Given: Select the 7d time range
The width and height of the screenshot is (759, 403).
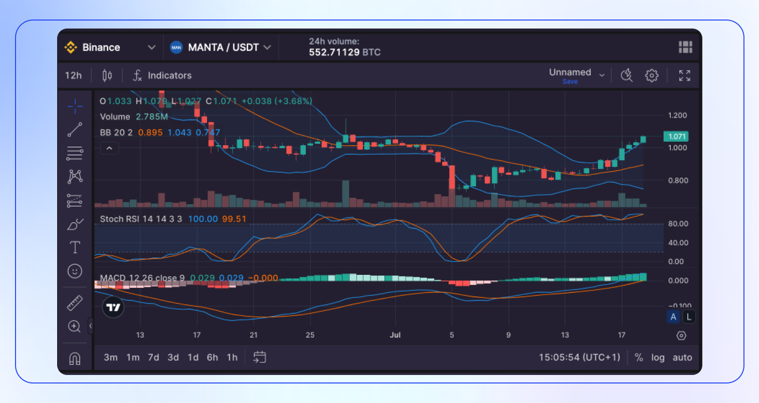Looking at the screenshot, I should [153, 357].
